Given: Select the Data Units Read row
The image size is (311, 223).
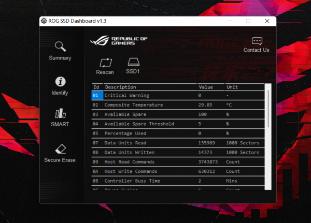Looking at the screenshot, I should (178, 143).
